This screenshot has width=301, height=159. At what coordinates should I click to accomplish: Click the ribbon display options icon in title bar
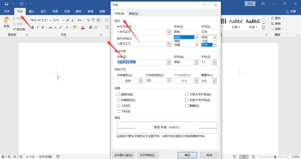pyautogui.click(x=263, y=4)
